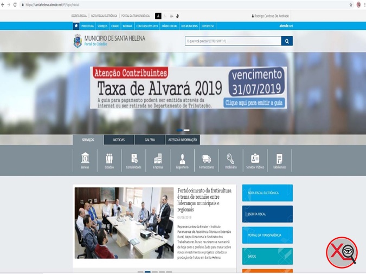Viewport: 366px width, 274px height.
Task: Switch to the Notícias tab
Action: point(119,140)
